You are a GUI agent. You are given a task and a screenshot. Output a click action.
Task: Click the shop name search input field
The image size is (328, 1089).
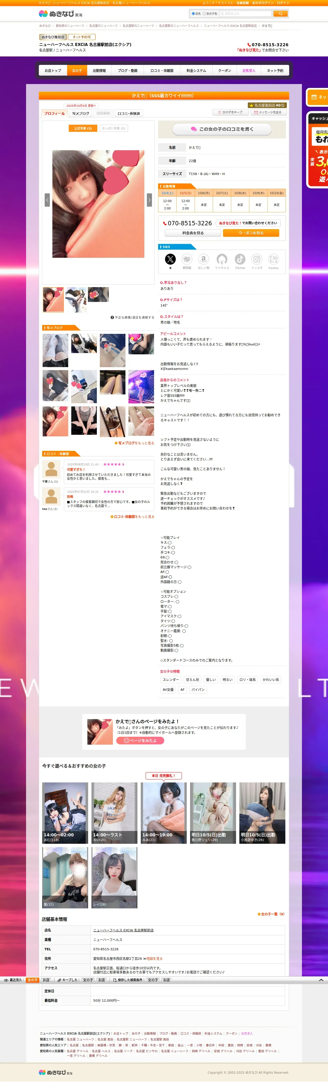pyautogui.click(x=245, y=14)
